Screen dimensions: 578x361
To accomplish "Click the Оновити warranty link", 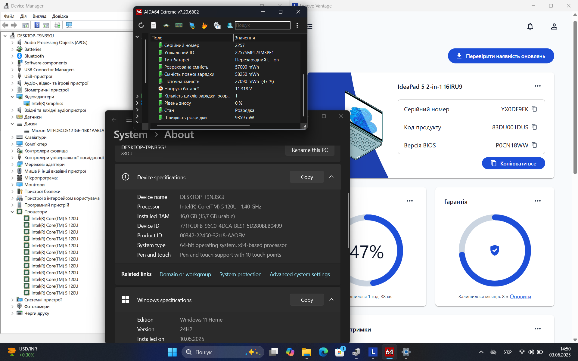I will pyautogui.click(x=520, y=297).
